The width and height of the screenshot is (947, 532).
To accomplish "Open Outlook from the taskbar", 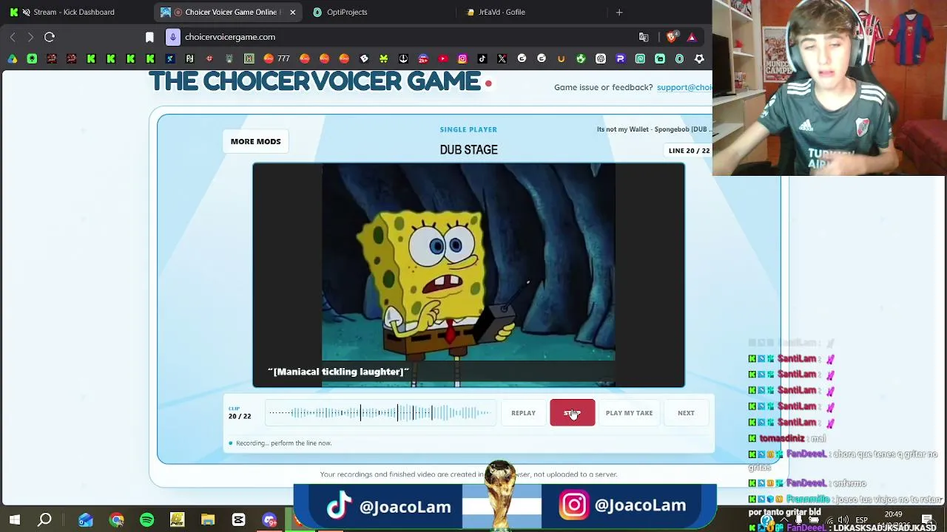I will (86, 520).
